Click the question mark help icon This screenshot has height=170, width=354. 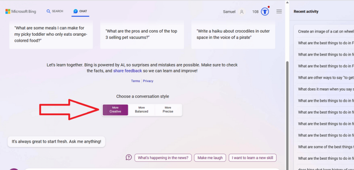click(x=129, y=157)
